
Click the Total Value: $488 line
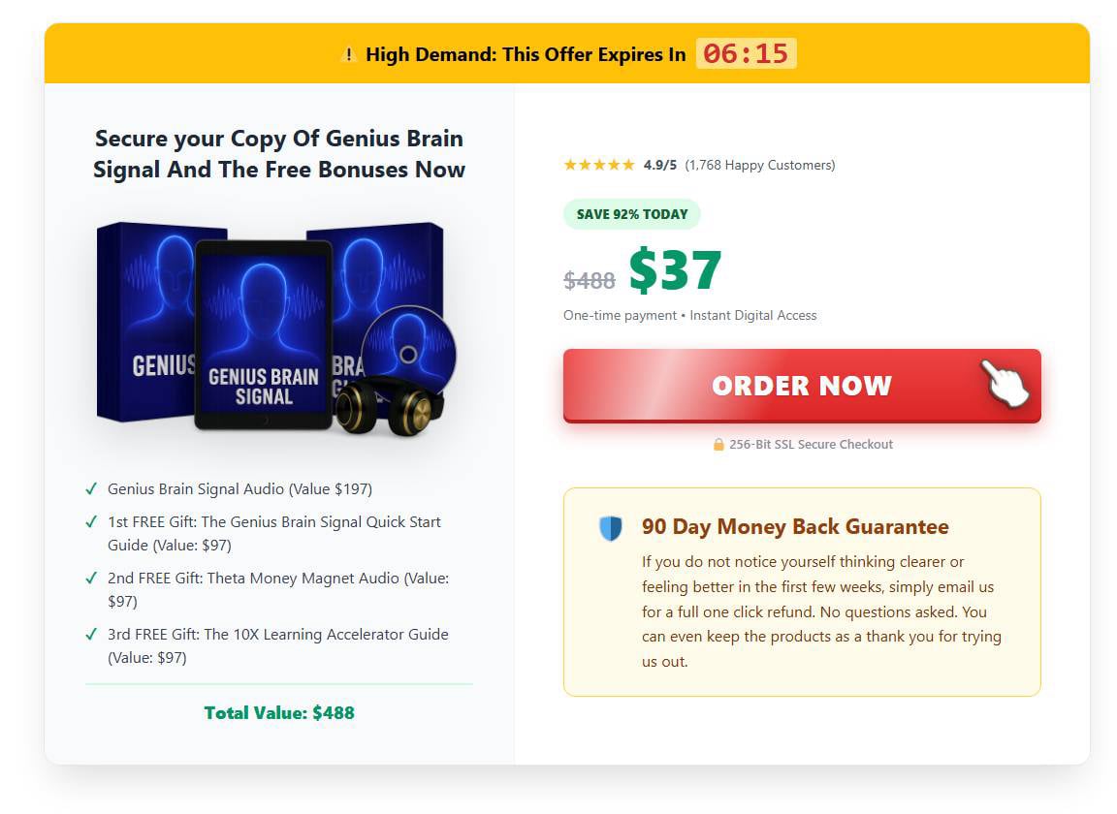279,711
